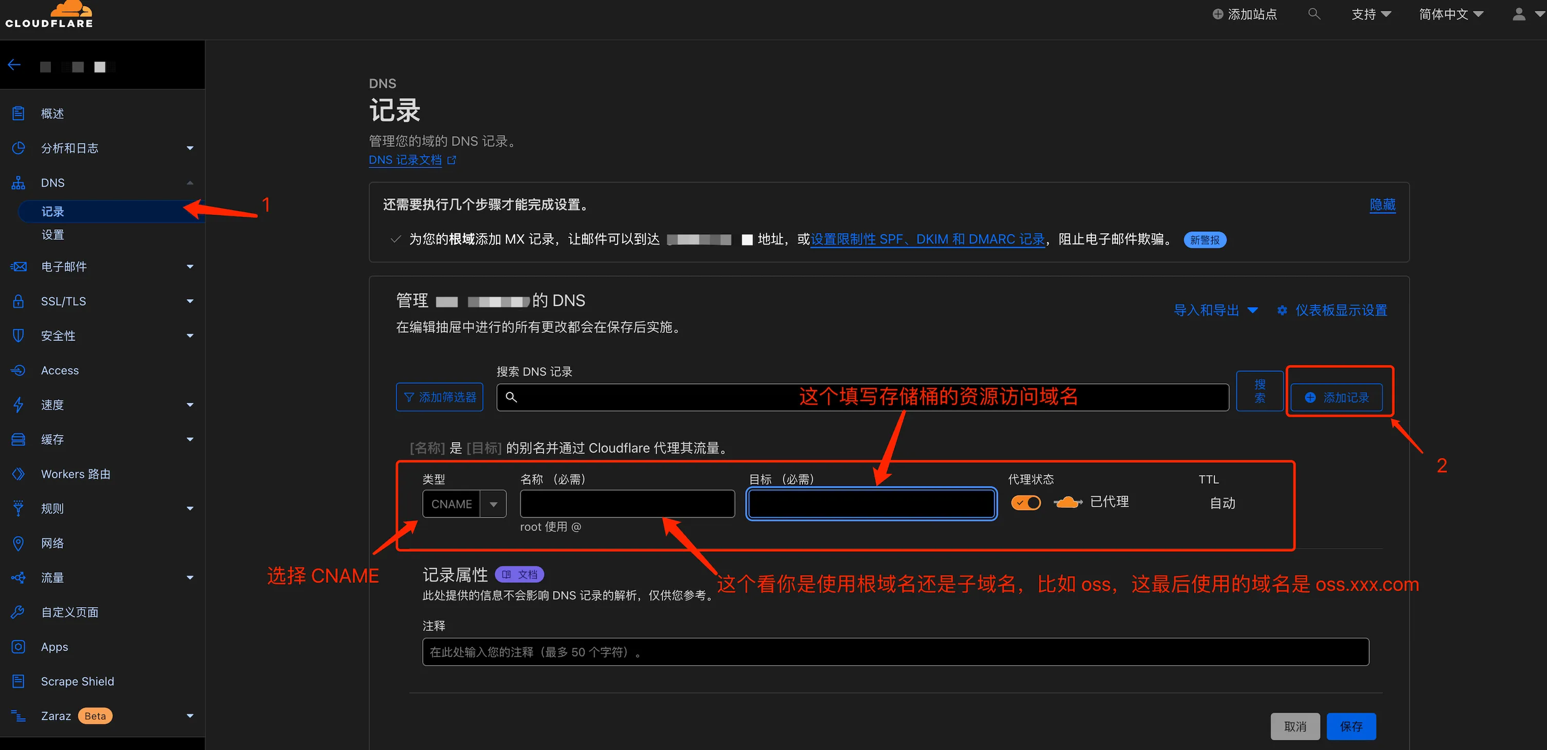Image resolution: width=1547 pixels, height=750 pixels.
Task: Focus the 注释 comment input field
Action: click(x=895, y=651)
